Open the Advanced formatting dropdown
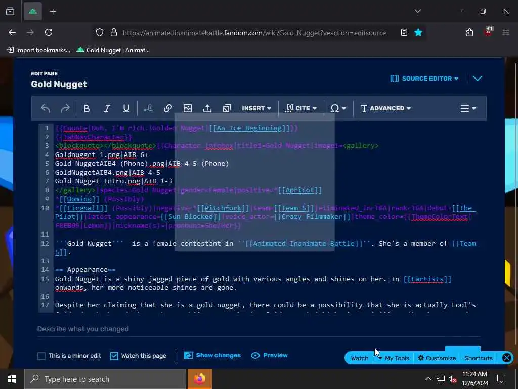 pos(385,108)
